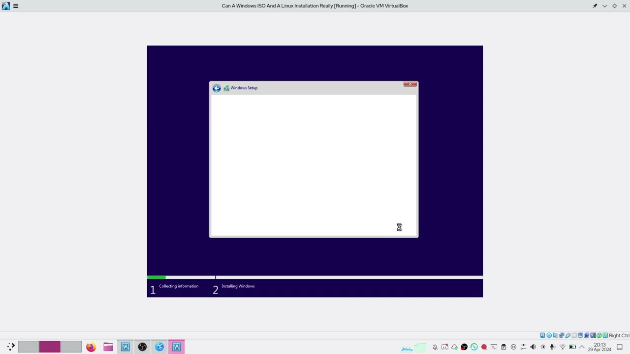Open Discord from the system tray

coord(444,347)
